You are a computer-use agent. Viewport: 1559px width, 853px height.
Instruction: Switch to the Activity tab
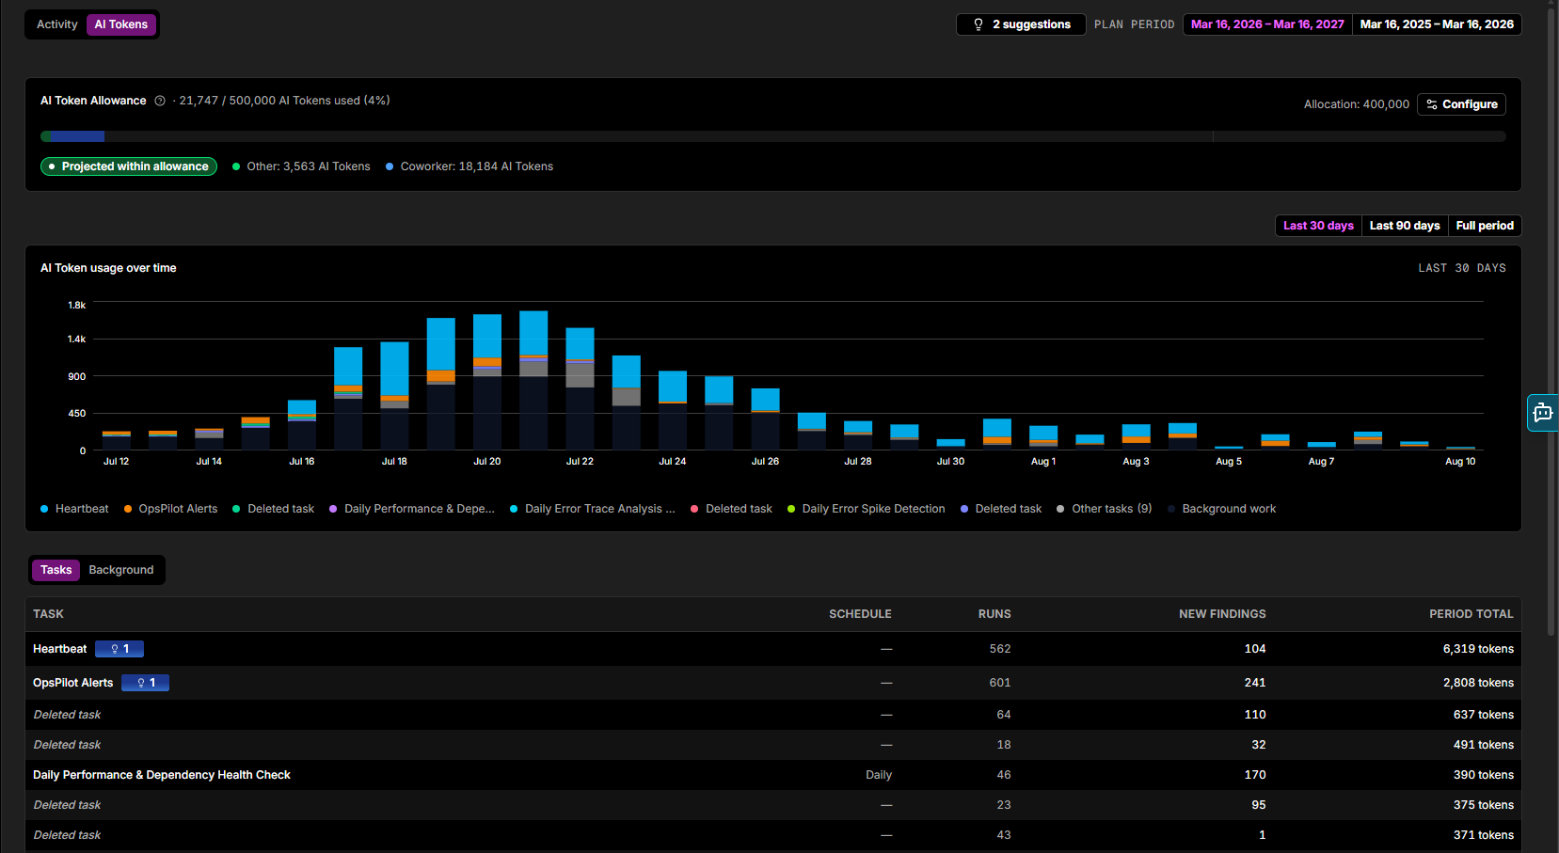point(57,24)
